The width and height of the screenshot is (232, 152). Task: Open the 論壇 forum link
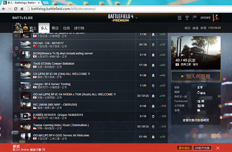tap(195, 28)
